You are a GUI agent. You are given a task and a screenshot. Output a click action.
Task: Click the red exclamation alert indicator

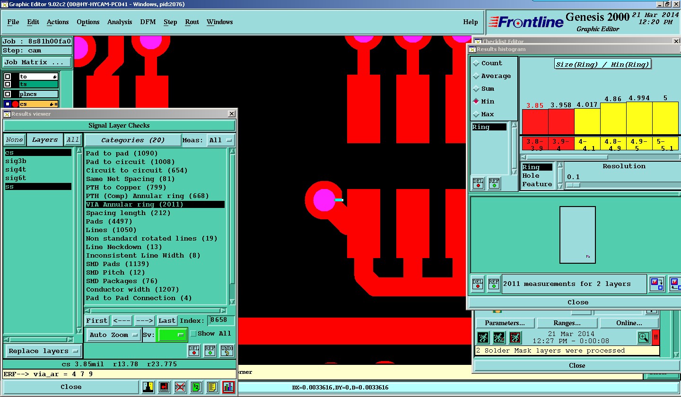point(655,337)
